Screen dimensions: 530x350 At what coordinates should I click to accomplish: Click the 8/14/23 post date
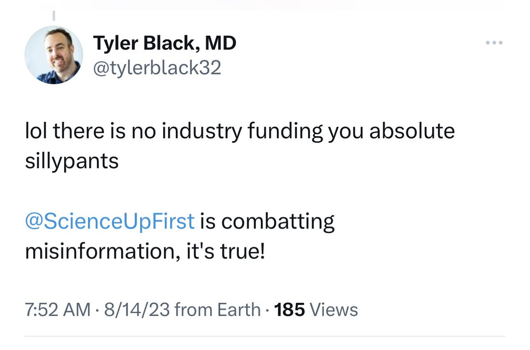(136, 310)
